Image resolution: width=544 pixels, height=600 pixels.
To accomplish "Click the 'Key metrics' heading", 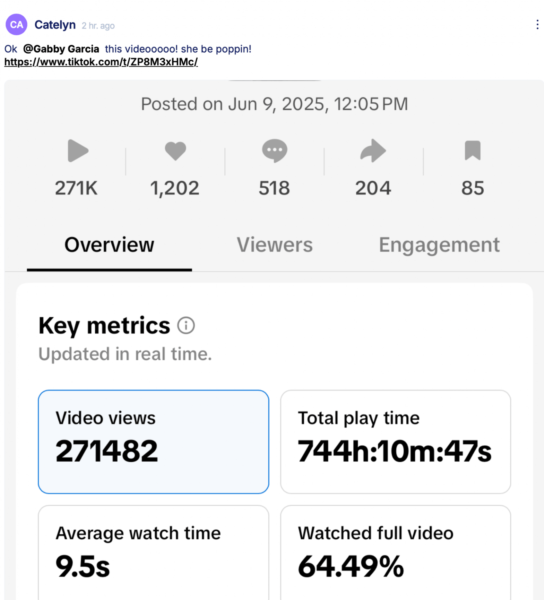I will click(104, 326).
